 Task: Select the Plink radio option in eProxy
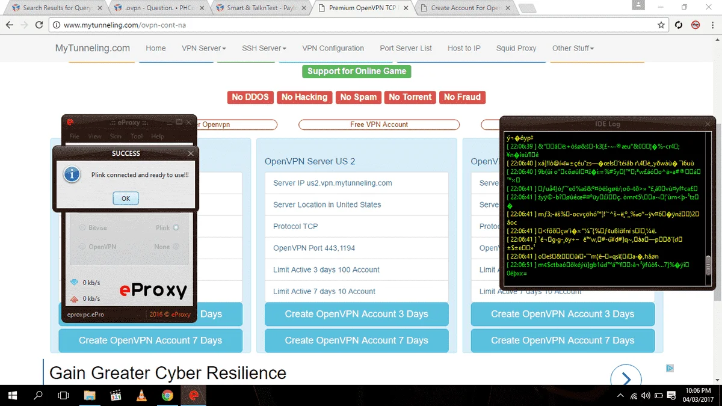(176, 228)
